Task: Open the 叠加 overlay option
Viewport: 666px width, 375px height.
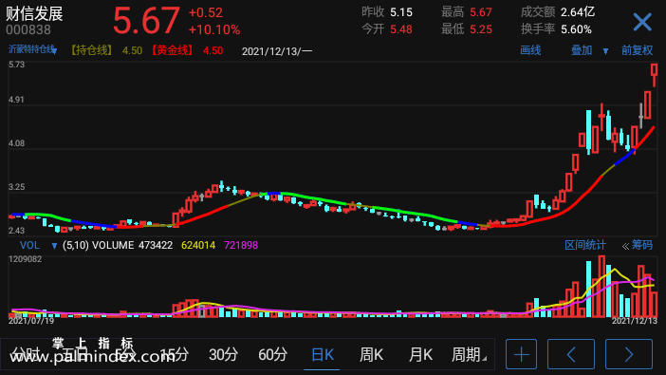Action: (x=582, y=50)
